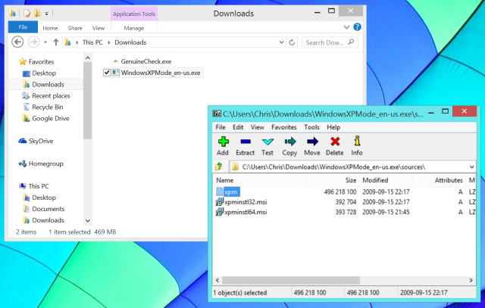Image resolution: width=485 pixels, height=308 pixels.
Task: Go up one folder in 7-Zip
Action: [x=220, y=166]
